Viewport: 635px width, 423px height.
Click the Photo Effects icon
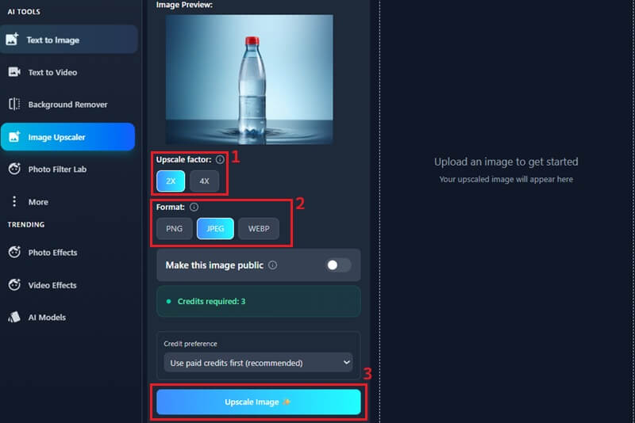14,252
